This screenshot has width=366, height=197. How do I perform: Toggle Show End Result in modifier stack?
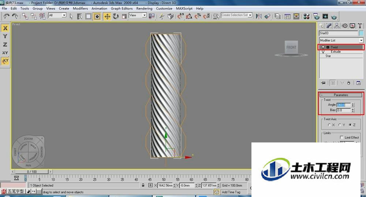click(x=333, y=83)
